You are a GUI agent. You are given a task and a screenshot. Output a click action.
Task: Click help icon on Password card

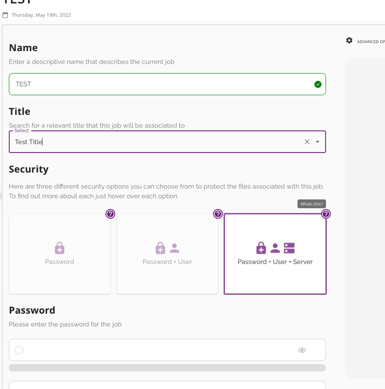click(110, 214)
